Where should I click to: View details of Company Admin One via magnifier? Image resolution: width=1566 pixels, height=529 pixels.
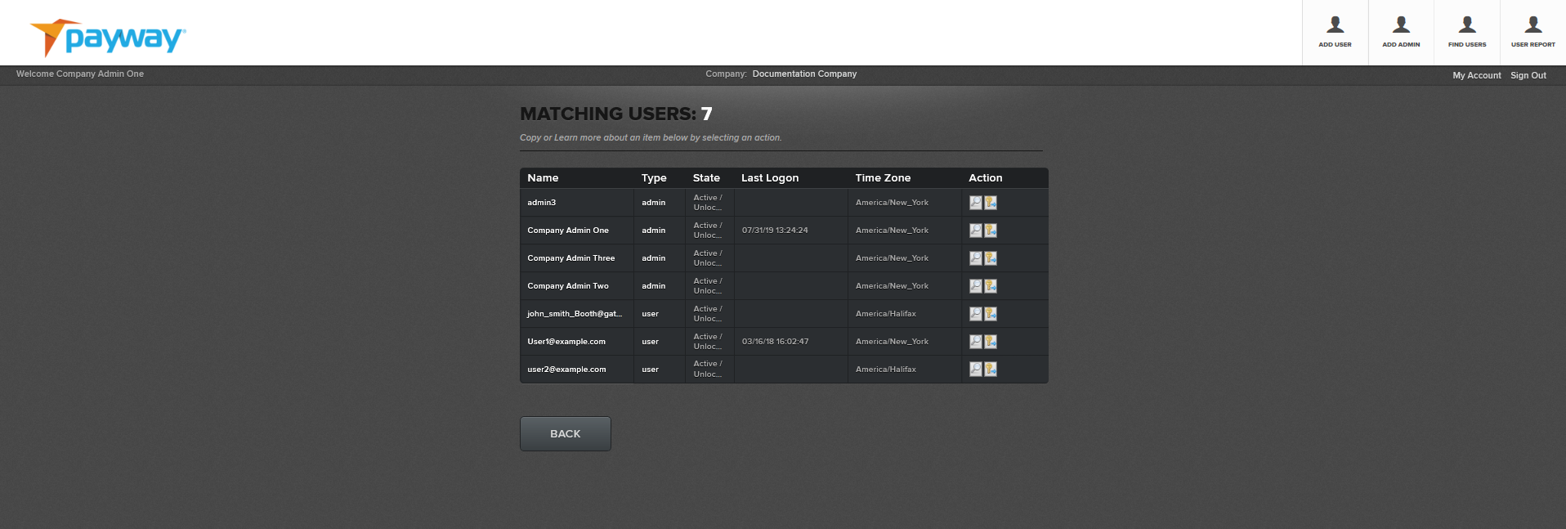pos(975,231)
